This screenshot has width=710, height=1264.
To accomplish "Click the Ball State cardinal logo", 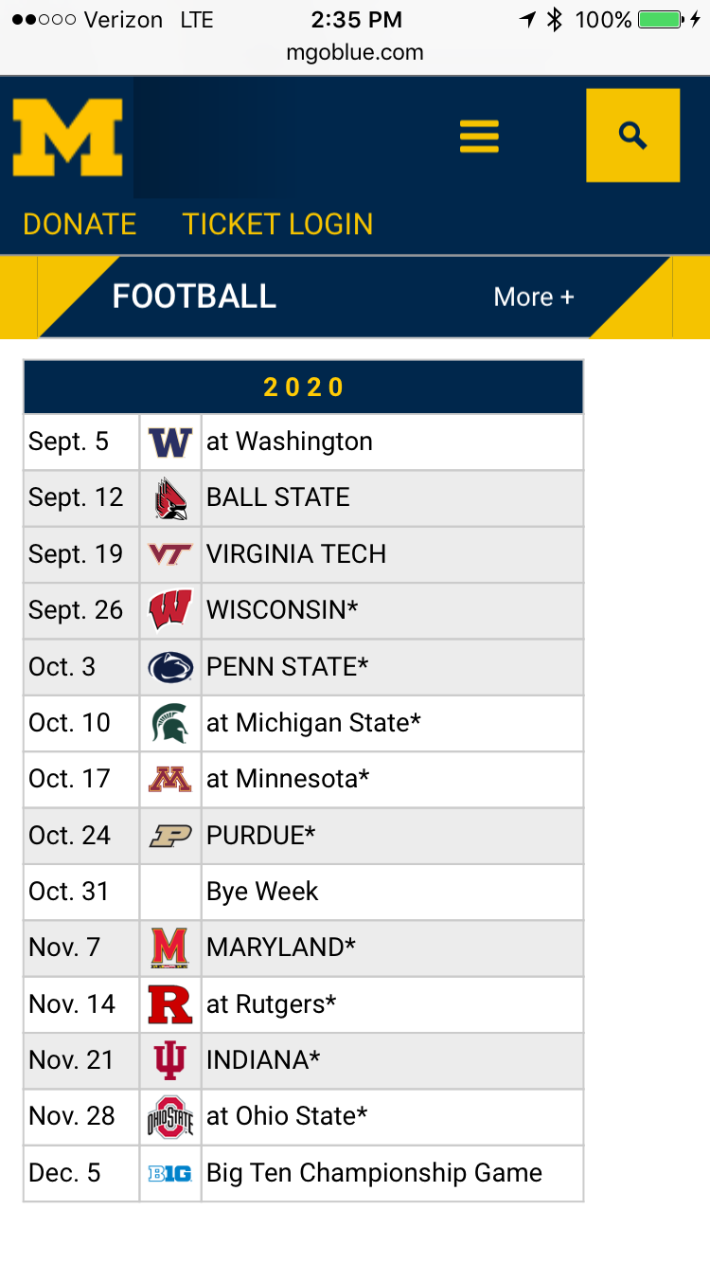I will coord(170,498).
